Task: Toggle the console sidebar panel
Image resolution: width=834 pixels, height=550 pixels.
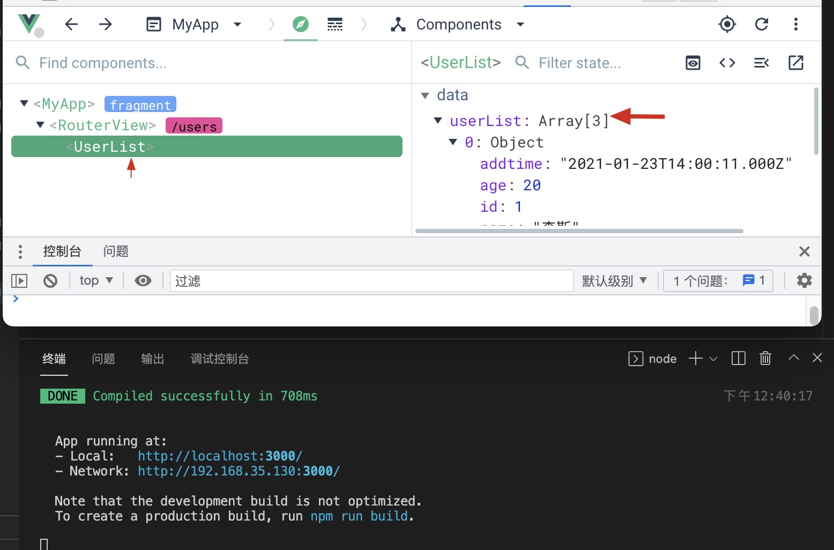Action: (x=19, y=280)
